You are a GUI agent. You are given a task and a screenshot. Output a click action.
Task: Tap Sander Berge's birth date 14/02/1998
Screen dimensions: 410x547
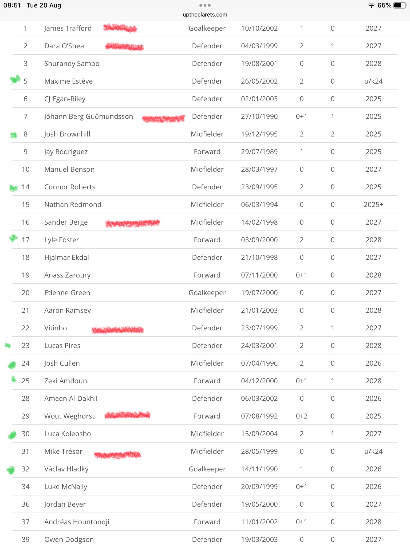(x=259, y=222)
